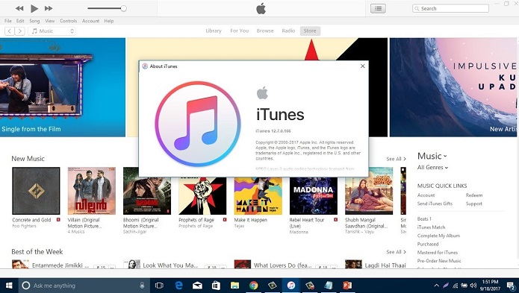Click the Account quick link
Image resolution: width=519 pixels, height=293 pixels.
pos(426,195)
